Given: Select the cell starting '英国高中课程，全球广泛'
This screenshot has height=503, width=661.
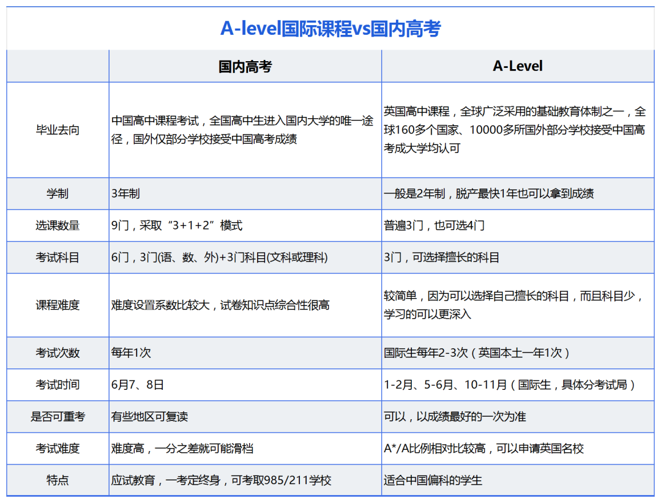Looking at the screenshot, I should 518,130.
